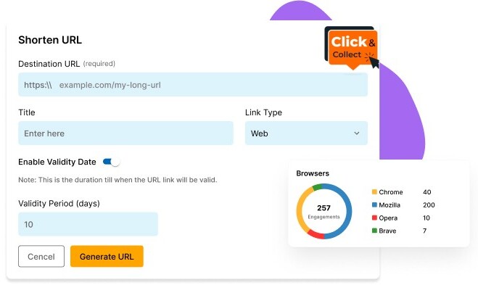Click the red Opera legend swatch
This screenshot has width=478, height=285.
point(374,218)
